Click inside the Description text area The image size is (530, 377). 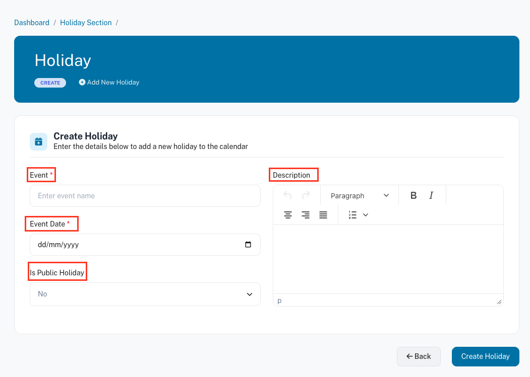[x=388, y=259]
